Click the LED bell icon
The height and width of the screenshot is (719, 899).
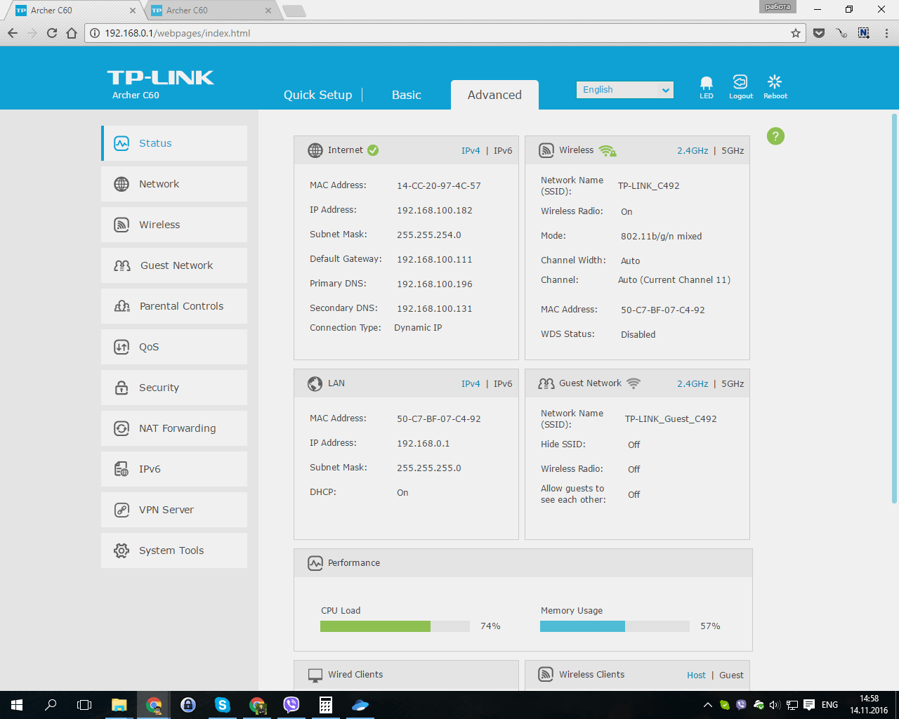tap(706, 84)
